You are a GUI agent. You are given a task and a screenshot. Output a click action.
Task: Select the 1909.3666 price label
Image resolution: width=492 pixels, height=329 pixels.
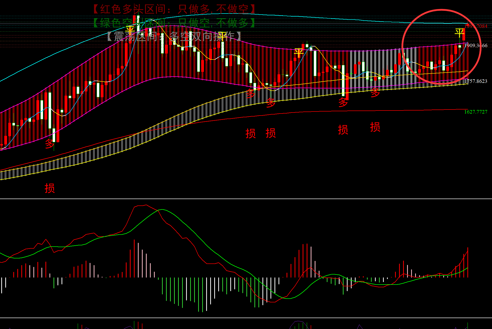click(476, 45)
